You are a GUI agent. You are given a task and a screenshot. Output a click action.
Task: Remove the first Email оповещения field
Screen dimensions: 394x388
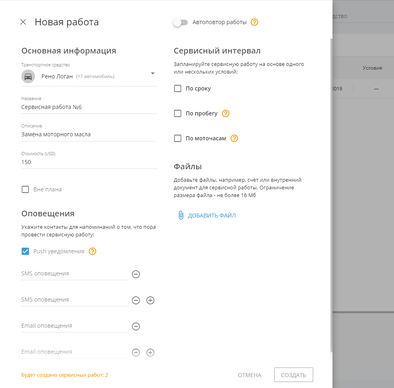coord(136,326)
